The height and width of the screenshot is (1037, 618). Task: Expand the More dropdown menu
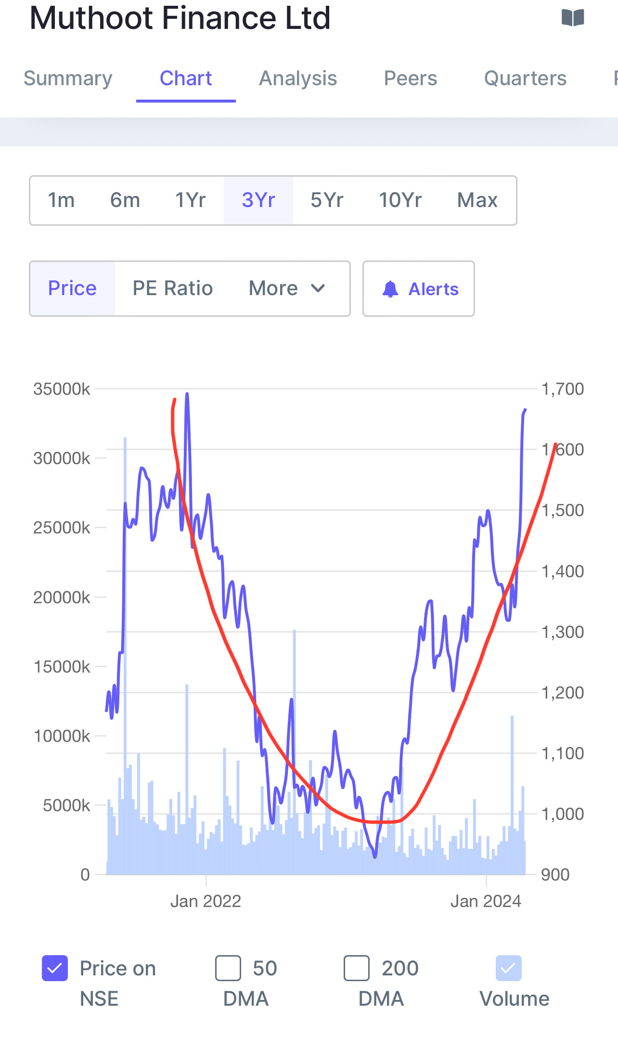[x=286, y=288]
